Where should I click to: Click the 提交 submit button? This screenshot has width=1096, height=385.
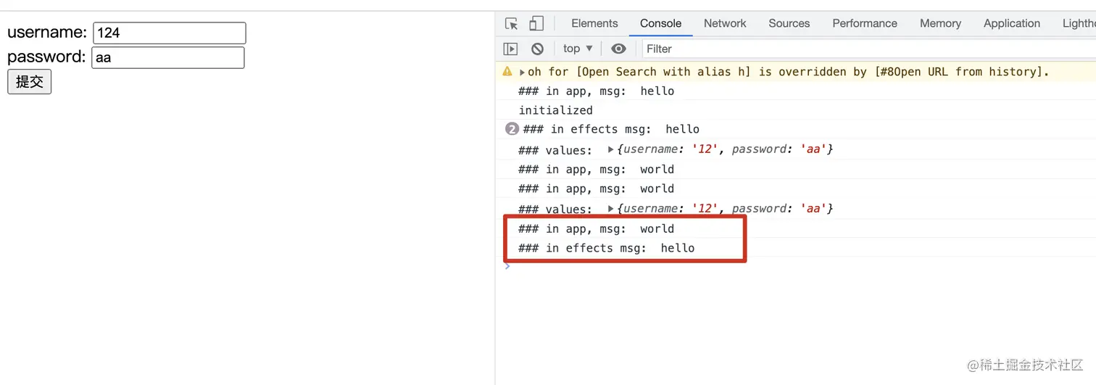(29, 82)
